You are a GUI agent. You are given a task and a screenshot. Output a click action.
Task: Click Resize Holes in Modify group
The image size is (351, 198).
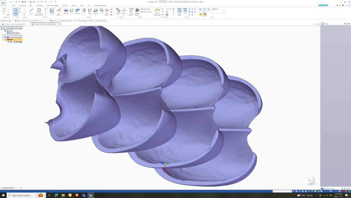click(x=146, y=9)
